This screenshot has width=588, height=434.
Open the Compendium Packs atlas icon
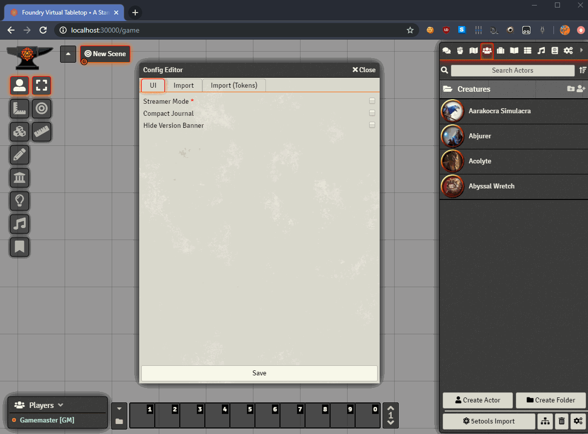[554, 51]
